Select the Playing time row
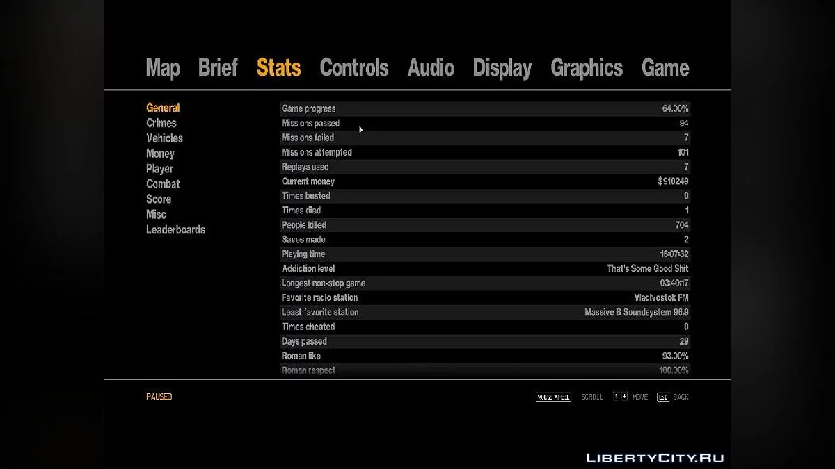 point(485,254)
